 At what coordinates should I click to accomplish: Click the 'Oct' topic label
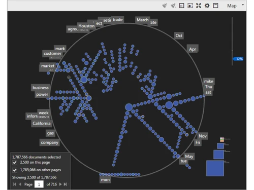point(179,35)
